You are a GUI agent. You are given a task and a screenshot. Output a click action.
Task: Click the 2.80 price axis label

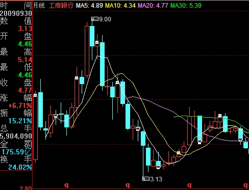pyautogui.click(x=26, y=188)
